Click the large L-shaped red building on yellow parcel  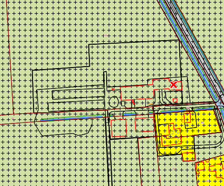[x=172, y=135]
